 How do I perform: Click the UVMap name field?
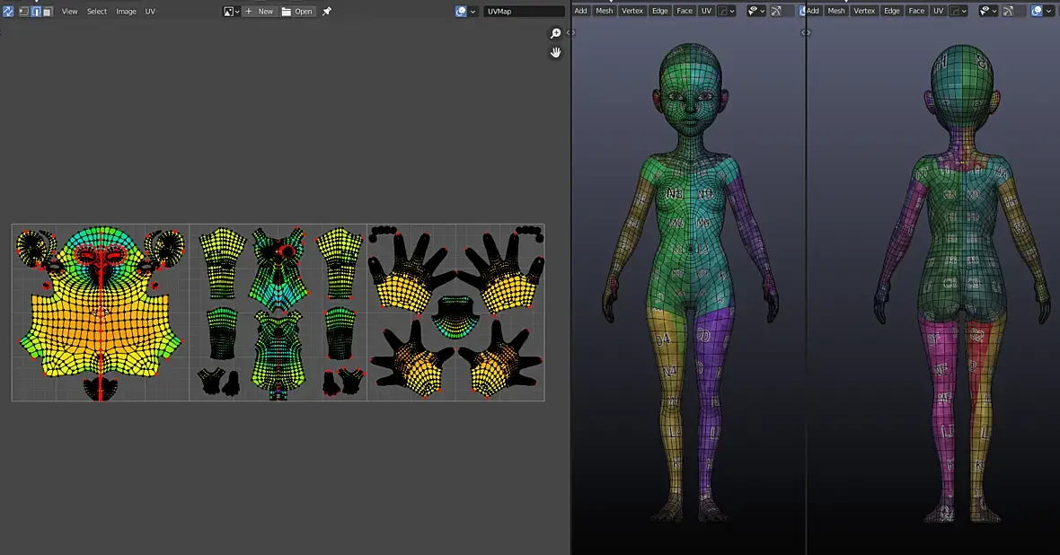(524, 11)
